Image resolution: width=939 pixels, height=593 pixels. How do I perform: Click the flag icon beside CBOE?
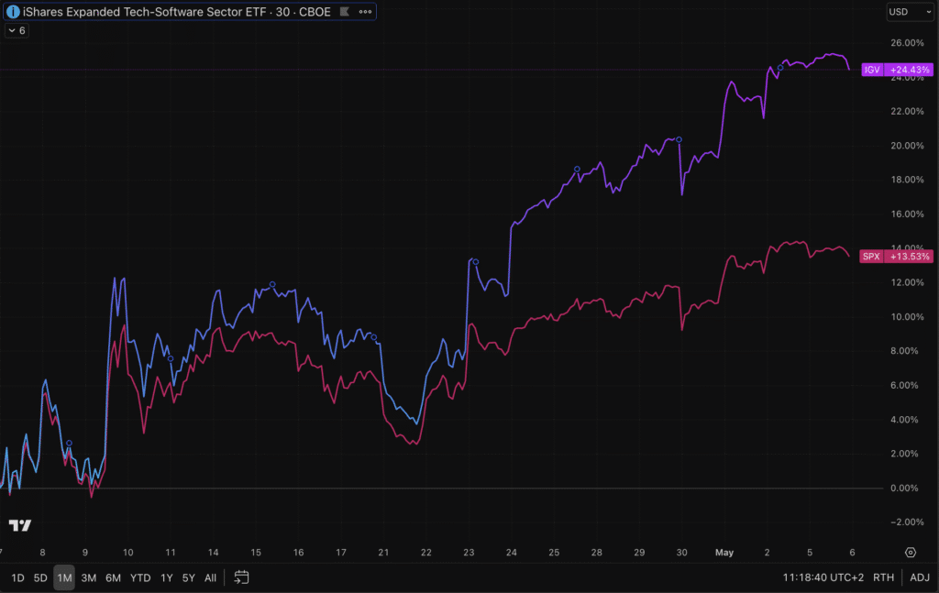click(344, 13)
